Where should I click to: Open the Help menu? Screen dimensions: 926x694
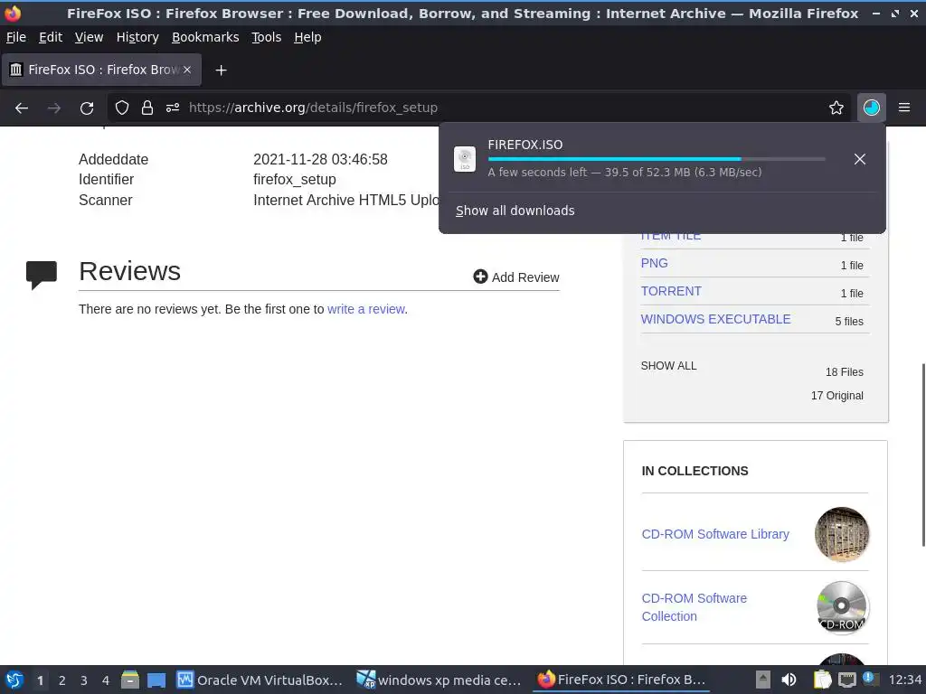click(x=307, y=37)
